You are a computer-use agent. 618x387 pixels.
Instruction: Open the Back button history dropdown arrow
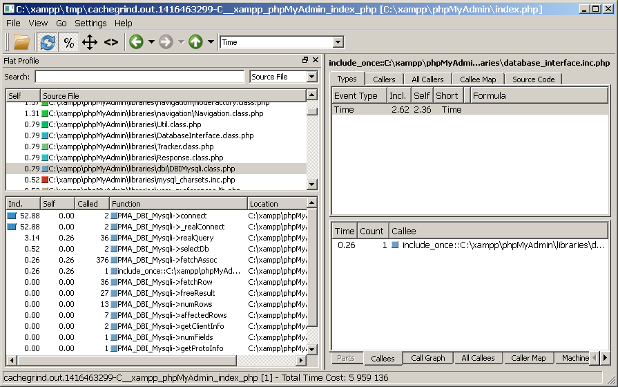(x=151, y=42)
